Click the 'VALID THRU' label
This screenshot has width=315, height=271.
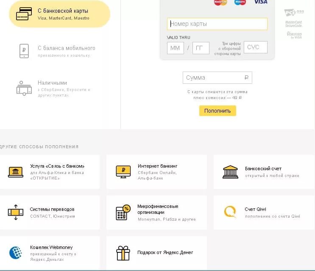coord(178,38)
